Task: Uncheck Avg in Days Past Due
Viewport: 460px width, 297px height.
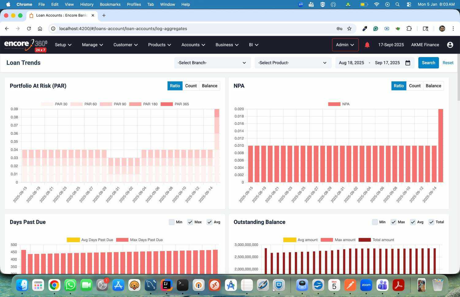Action: (x=209, y=222)
